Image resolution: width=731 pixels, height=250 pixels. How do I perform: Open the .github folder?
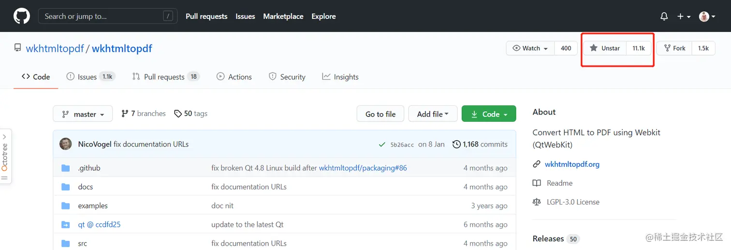[89, 168]
